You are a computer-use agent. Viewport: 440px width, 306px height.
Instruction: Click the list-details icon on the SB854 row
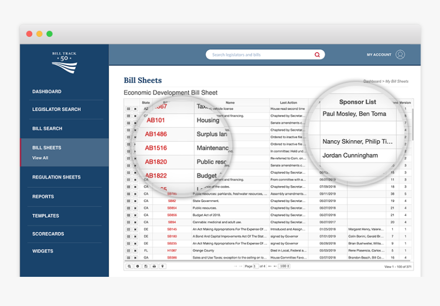coord(128,208)
